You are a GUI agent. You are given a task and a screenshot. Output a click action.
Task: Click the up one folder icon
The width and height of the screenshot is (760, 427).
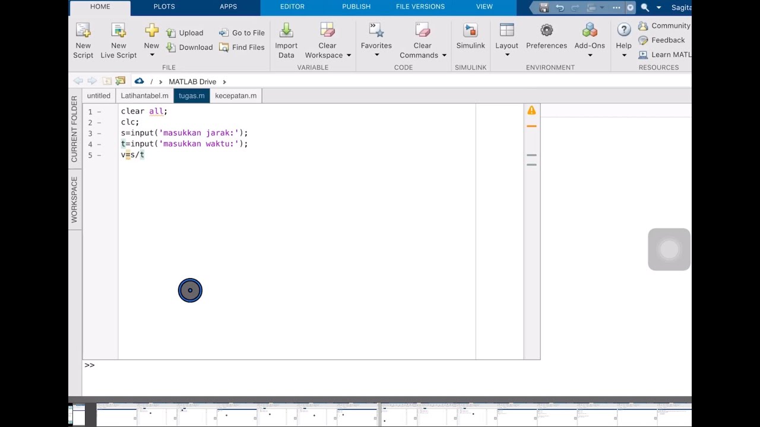(107, 81)
